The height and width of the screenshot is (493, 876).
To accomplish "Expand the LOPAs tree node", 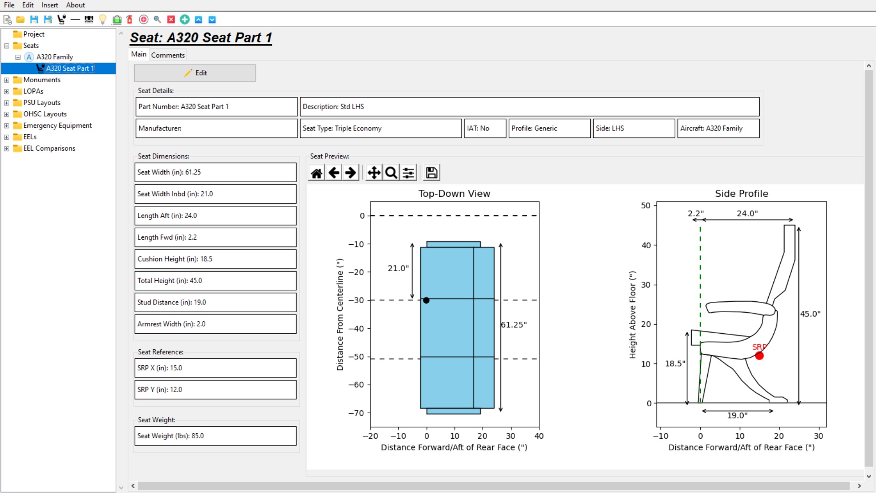I will (x=7, y=91).
